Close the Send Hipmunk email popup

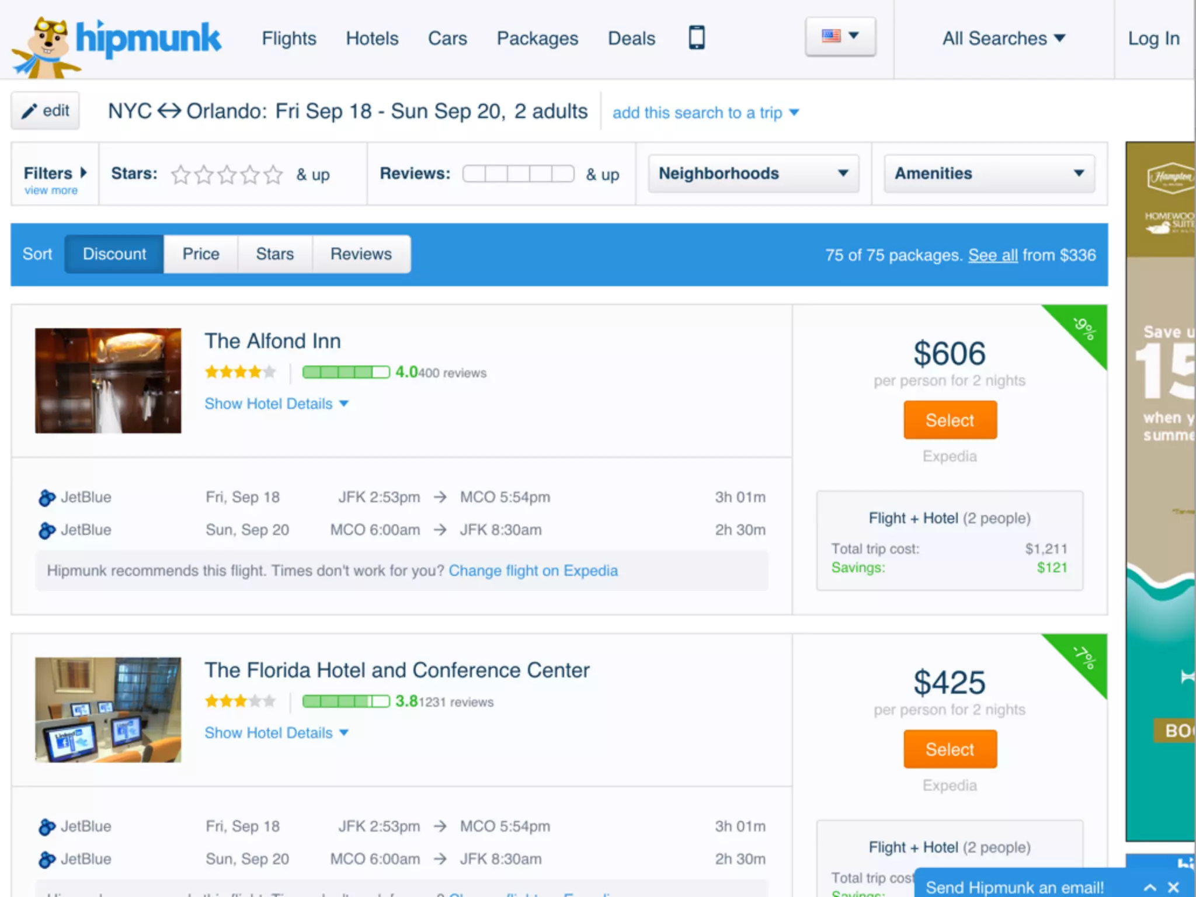[x=1174, y=887]
